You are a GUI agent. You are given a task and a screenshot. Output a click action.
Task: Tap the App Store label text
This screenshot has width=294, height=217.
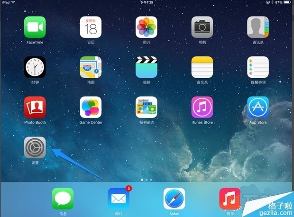tap(258, 122)
